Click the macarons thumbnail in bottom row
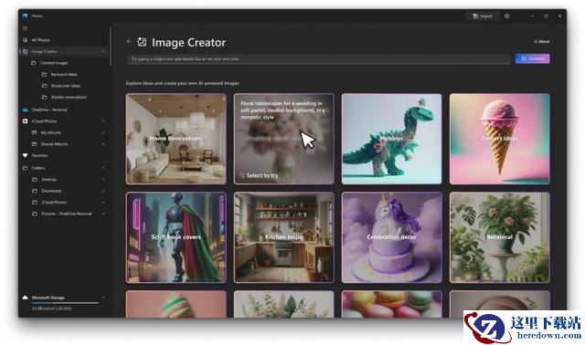 point(392,304)
